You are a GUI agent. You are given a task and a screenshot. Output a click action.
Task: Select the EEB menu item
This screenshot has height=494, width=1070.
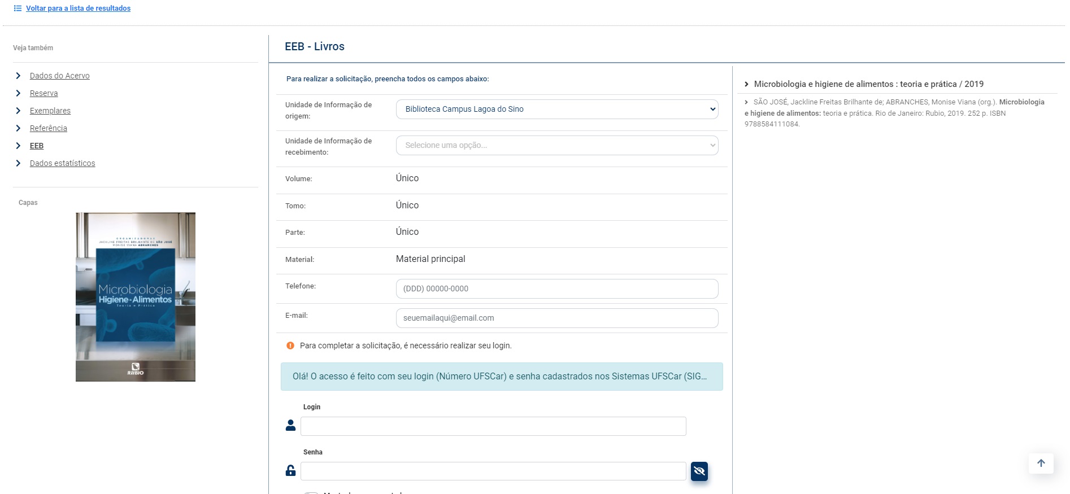pyautogui.click(x=37, y=146)
